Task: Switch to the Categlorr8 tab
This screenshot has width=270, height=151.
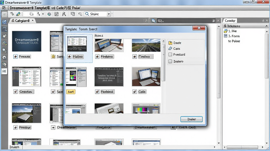Action: (x=22, y=20)
